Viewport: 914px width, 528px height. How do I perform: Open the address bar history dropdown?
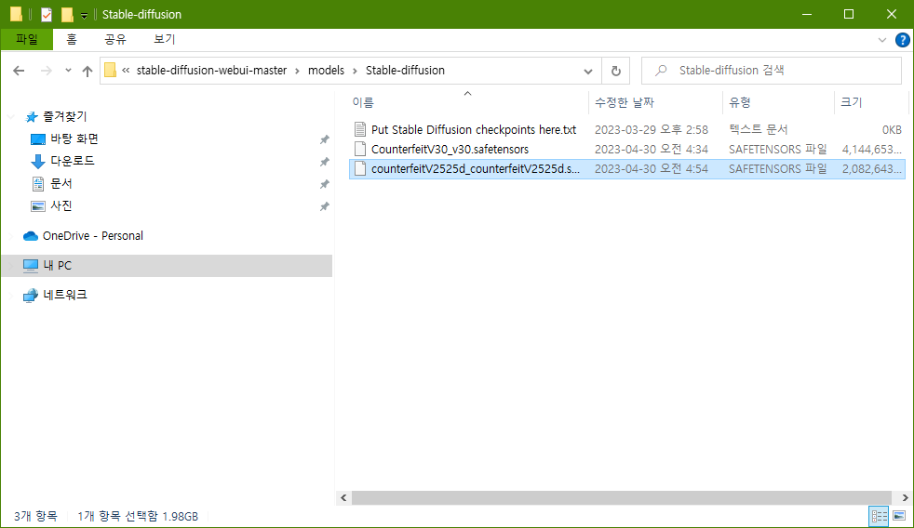tap(588, 71)
